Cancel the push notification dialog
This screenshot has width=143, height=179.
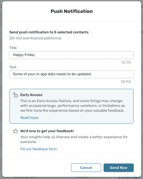[86, 167]
